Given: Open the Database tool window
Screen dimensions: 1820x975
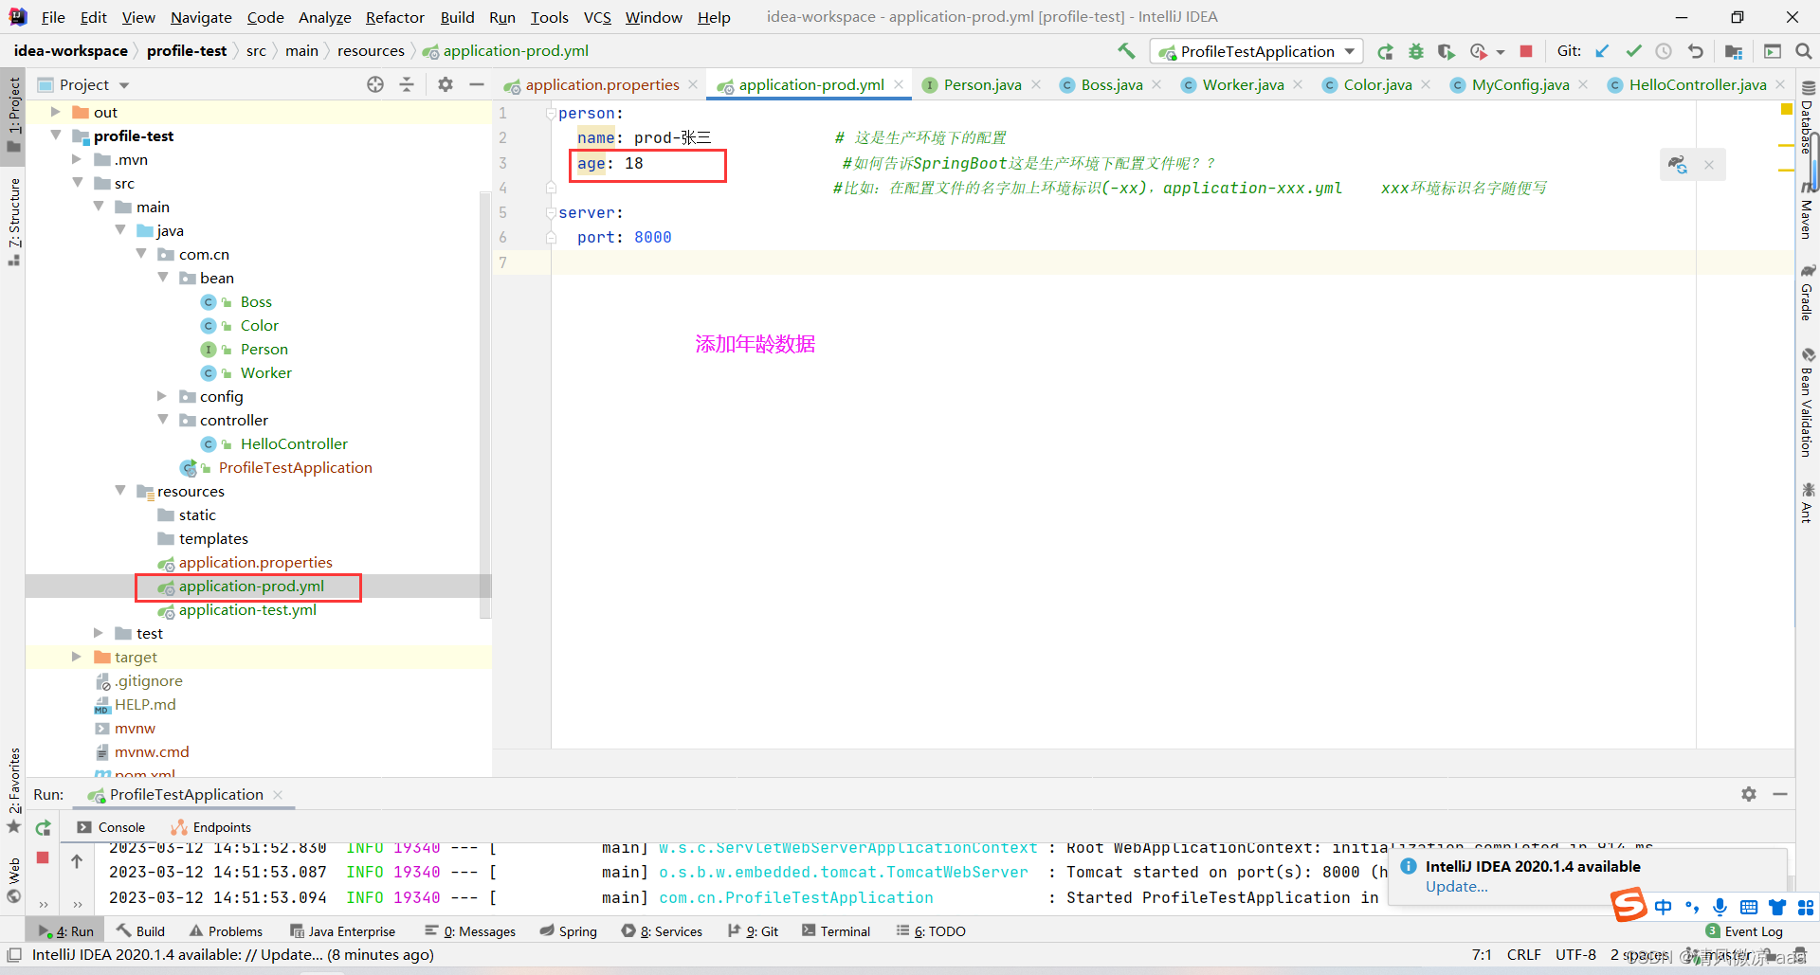Looking at the screenshot, I should pyautogui.click(x=1808, y=117).
